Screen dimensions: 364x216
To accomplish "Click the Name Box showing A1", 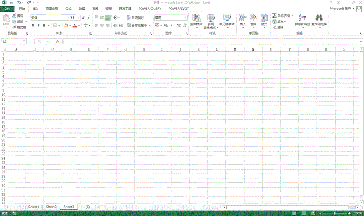I will pyautogui.click(x=13, y=41).
